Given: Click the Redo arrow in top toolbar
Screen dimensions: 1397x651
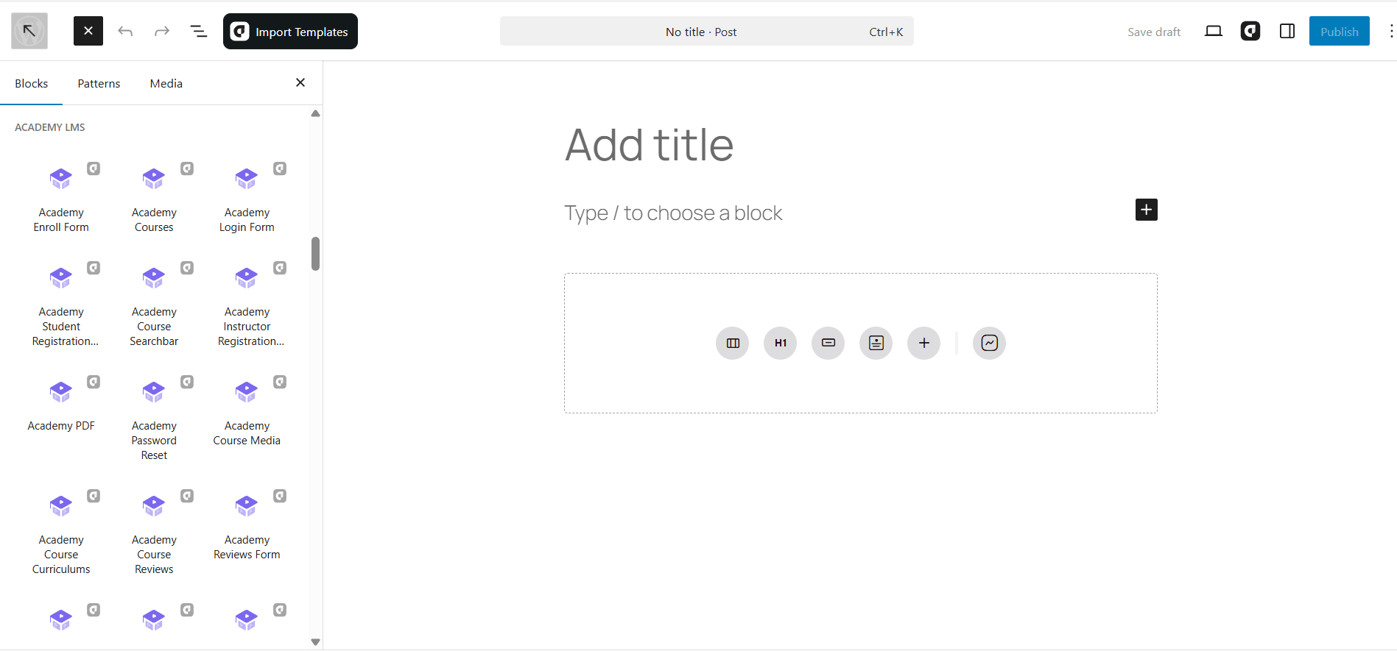Looking at the screenshot, I should (162, 32).
